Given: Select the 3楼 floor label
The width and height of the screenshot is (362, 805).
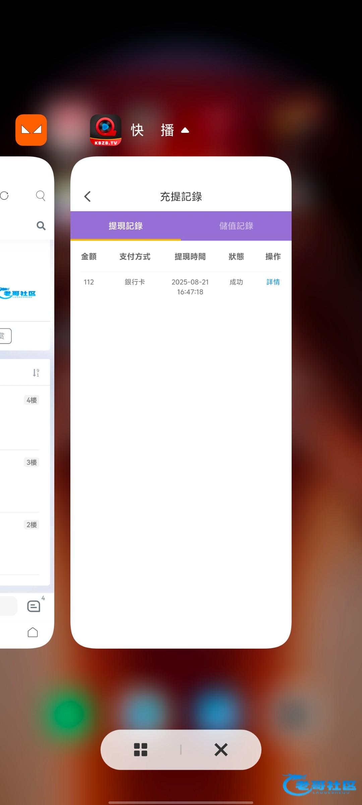Looking at the screenshot, I should tap(32, 463).
